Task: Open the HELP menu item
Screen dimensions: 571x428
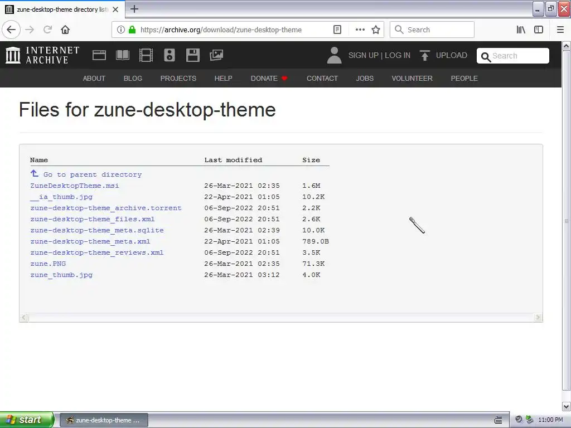Action: tap(223, 78)
